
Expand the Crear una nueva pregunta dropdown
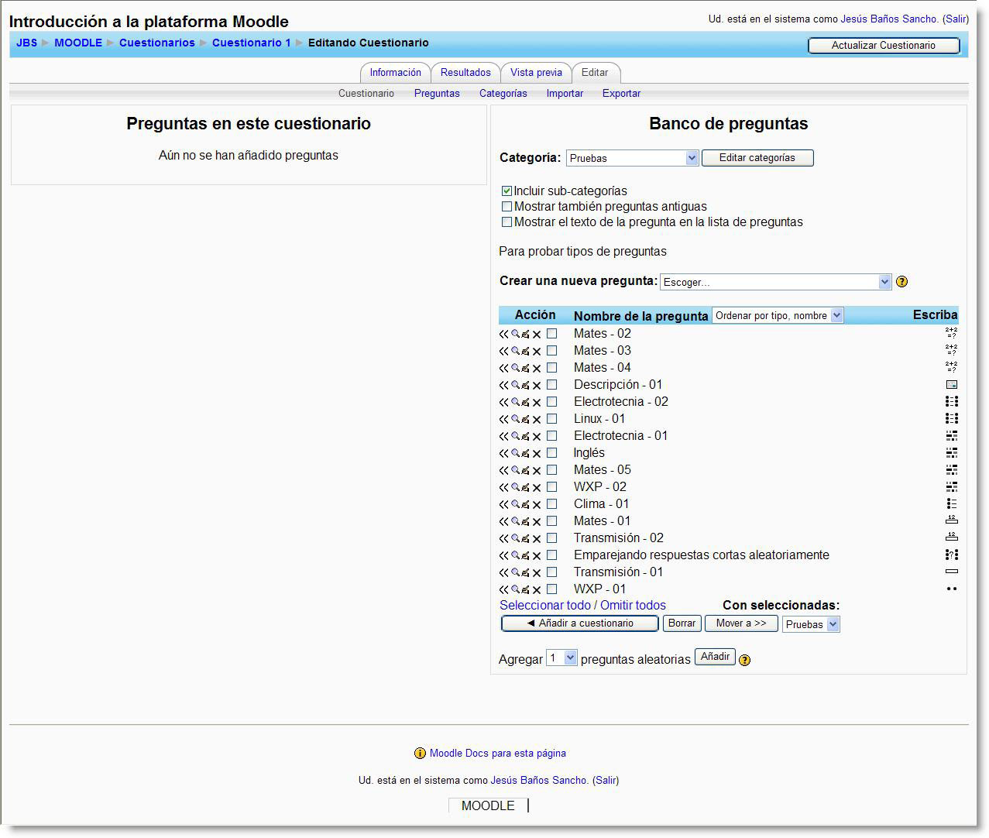[775, 282]
